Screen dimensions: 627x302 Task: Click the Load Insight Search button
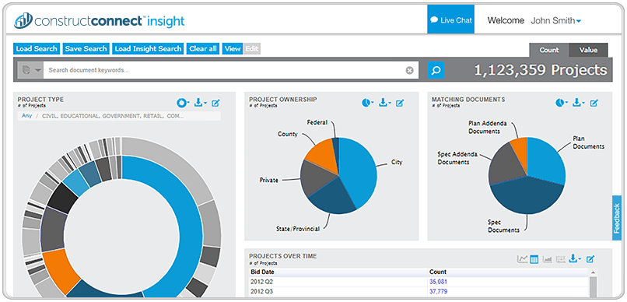(148, 49)
